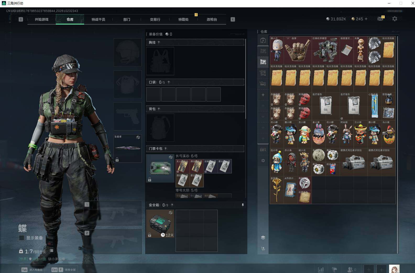The height and width of the screenshot is (273, 415).
Task: Open the weight details list icon
Action: coord(52,251)
